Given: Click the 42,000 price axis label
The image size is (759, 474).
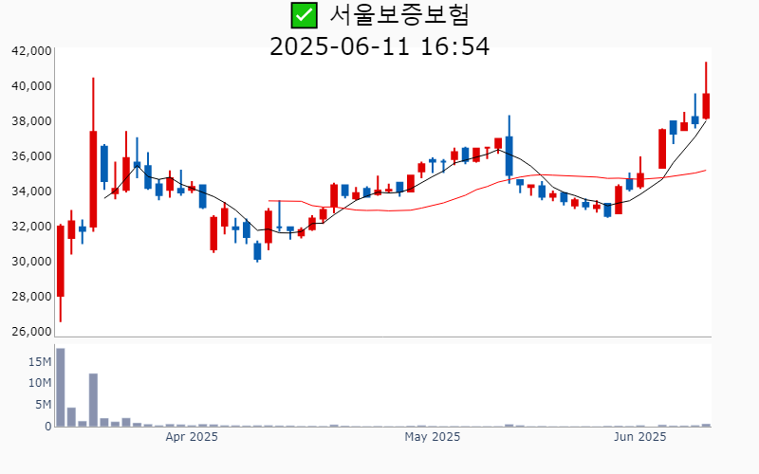Looking at the screenshot, I should tap(31, 51).
